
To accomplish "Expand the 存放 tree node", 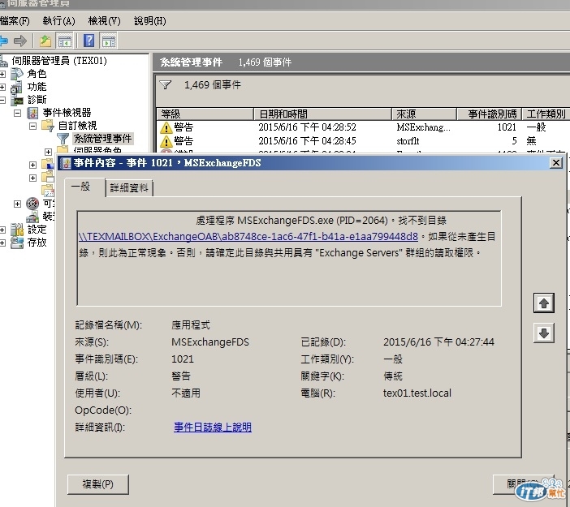I will click(2, 243).
